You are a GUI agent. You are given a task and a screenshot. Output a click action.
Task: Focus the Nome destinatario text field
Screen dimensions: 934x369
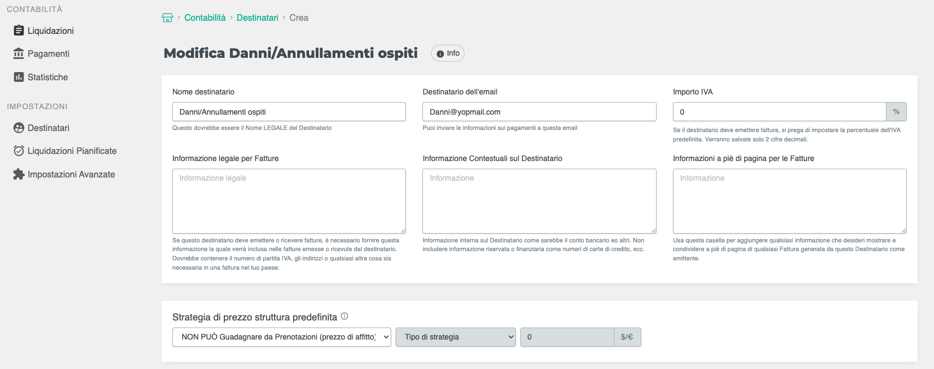[x=289, y=112]
